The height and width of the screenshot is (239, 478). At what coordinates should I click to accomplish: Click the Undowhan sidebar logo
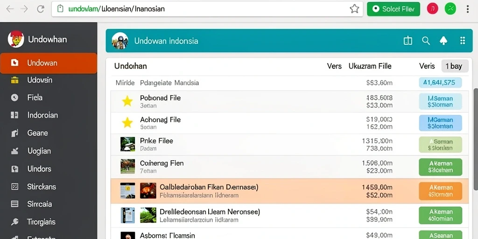16,39
